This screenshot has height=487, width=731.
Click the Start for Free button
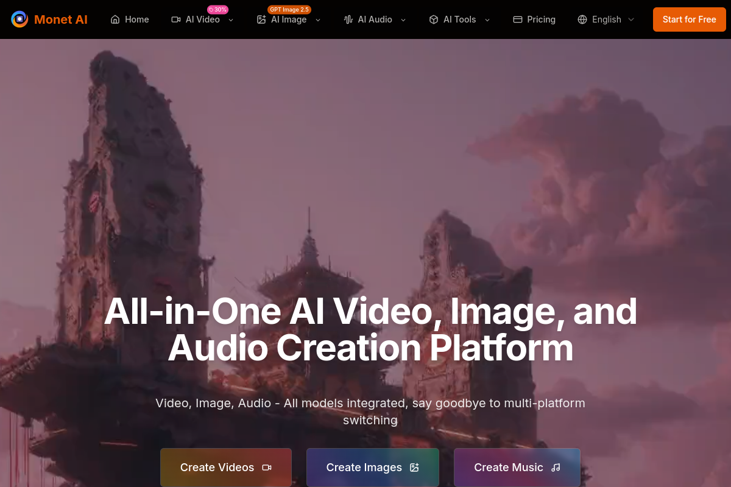pos(690,19)
